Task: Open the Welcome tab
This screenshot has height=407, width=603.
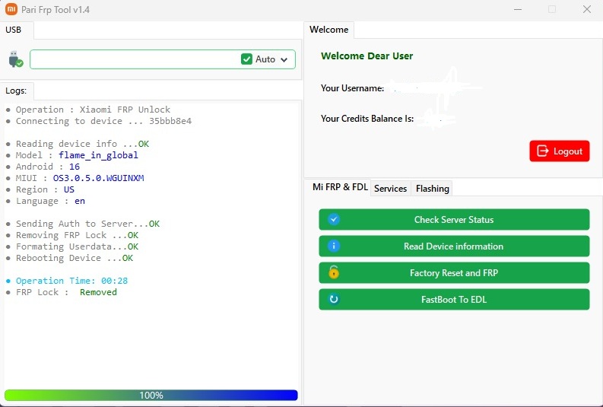Action: (328, 30)
